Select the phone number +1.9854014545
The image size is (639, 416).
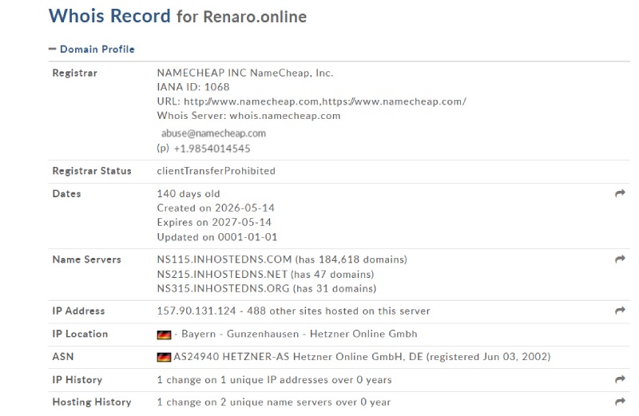click(x=212, y=149)
